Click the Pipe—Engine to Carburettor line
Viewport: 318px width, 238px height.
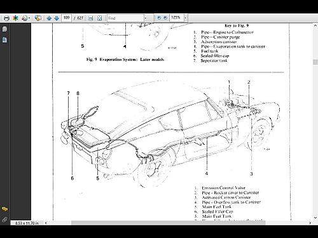click(227, 32)
